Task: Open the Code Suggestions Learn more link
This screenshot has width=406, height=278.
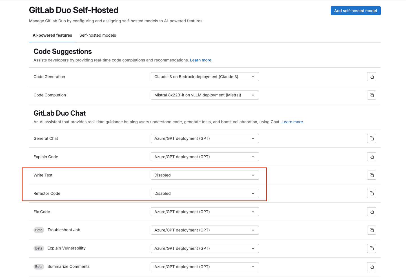Action: pyautogui.click(x=201, y=60)
